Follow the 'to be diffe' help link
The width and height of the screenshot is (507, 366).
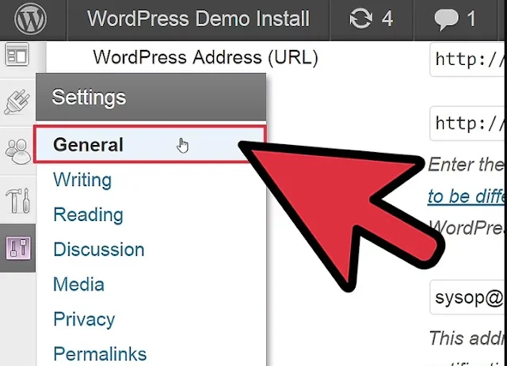(x=466, y=196)
